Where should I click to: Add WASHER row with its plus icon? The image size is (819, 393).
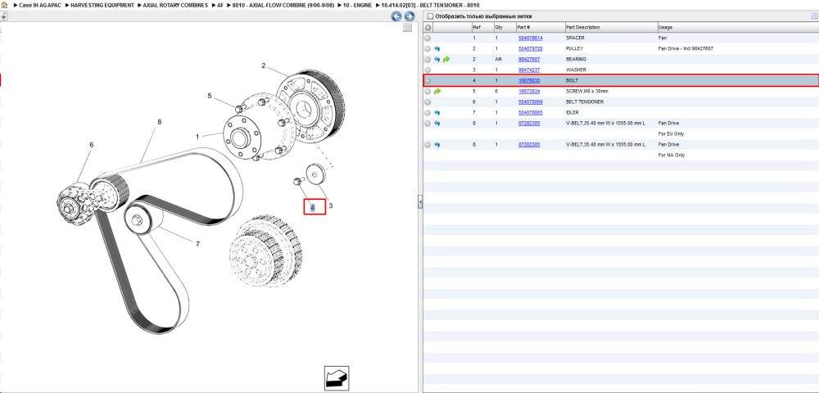pos(428,70)
